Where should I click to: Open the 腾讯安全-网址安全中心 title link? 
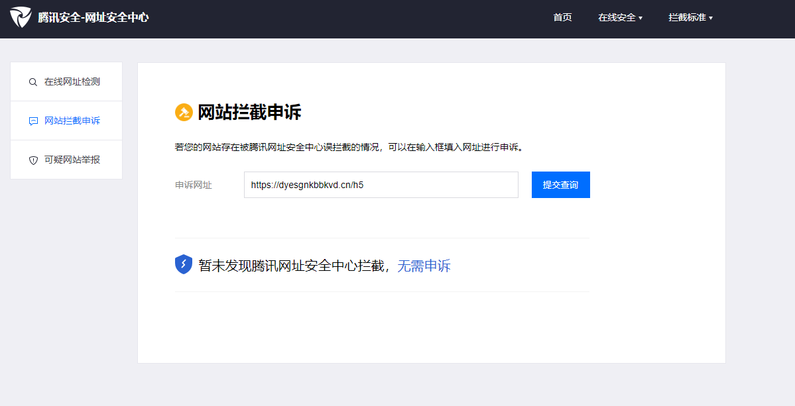point(93,18)
